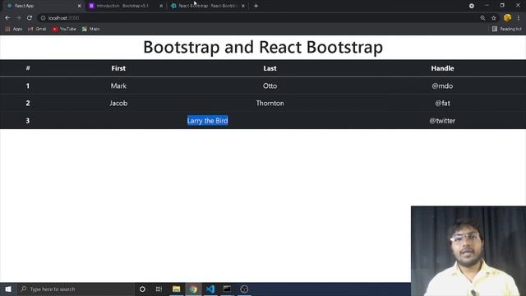Click the 'Bootstrap and React Bootstrap' heading
The height and width of the screenshot is (296, 526).
[x=263, y=47]
